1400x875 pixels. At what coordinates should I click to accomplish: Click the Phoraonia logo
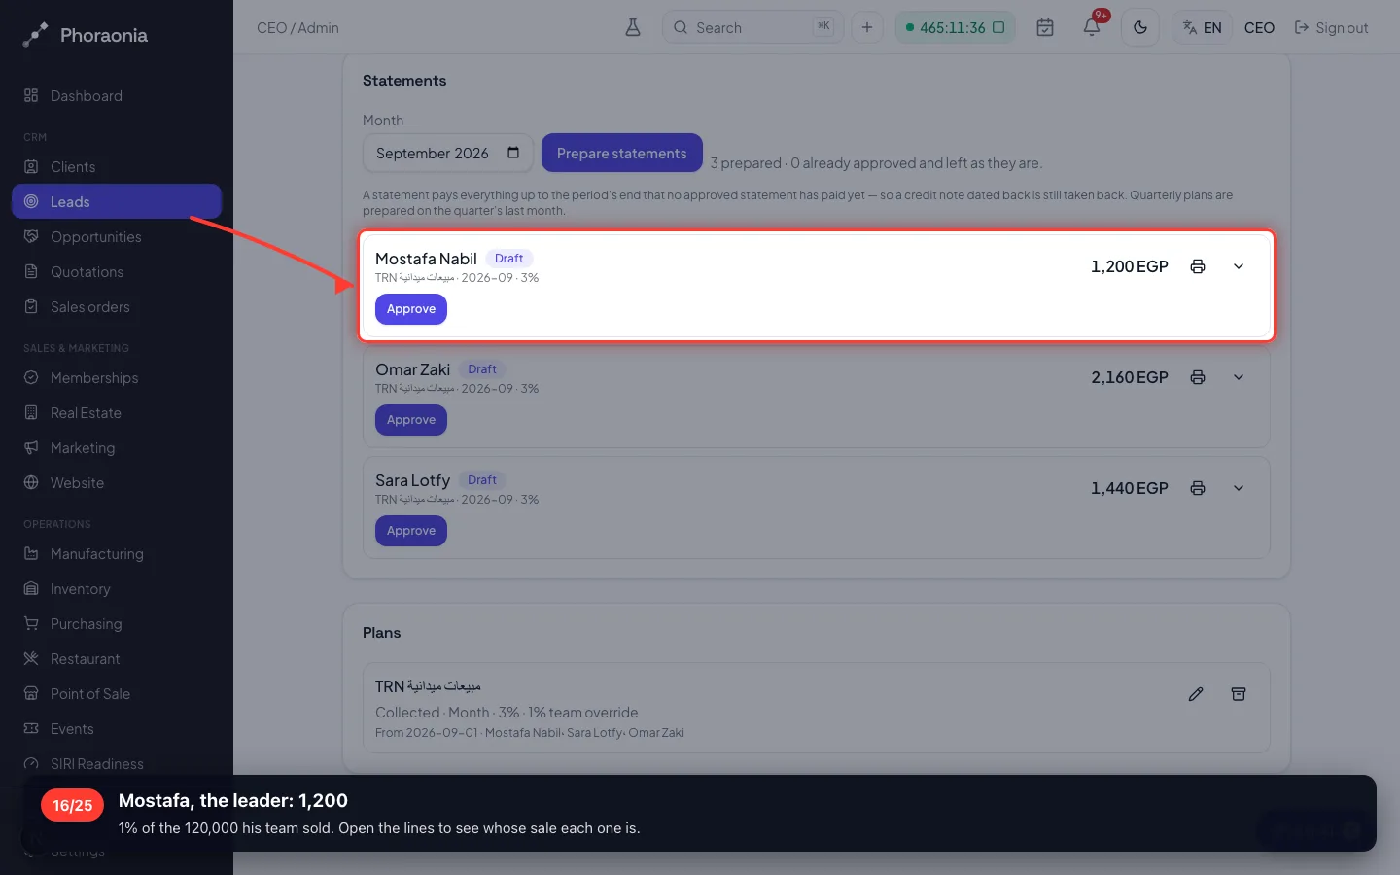[86, 35]
